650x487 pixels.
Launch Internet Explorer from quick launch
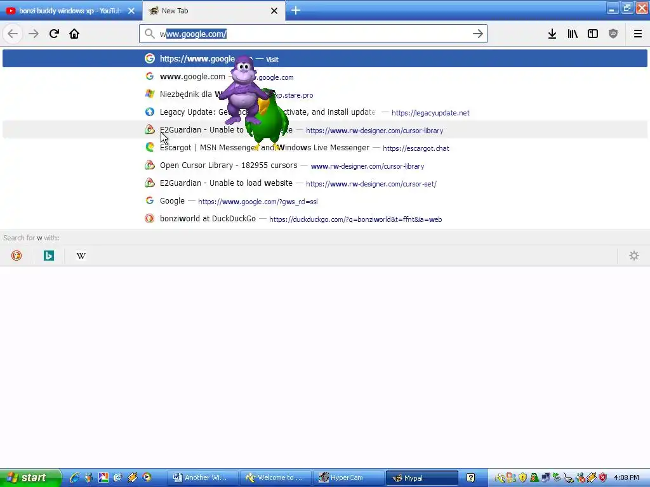click(x=75, y=477)
